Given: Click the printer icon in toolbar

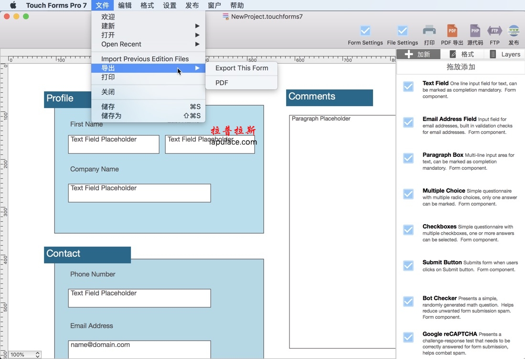Looking at the screenshot, I should pos(429,31).
